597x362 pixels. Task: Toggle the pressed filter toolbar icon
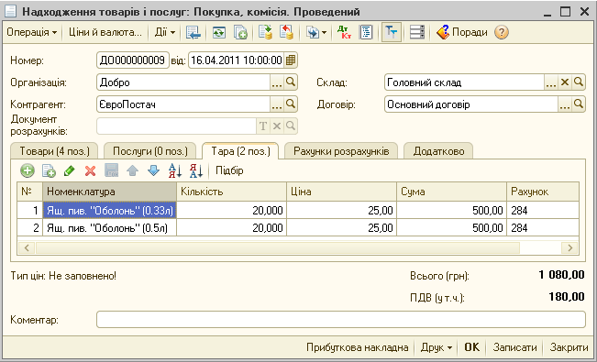click(391, 32)
